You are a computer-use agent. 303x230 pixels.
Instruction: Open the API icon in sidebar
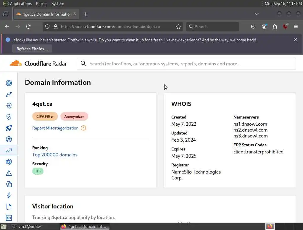pos(9,218)
